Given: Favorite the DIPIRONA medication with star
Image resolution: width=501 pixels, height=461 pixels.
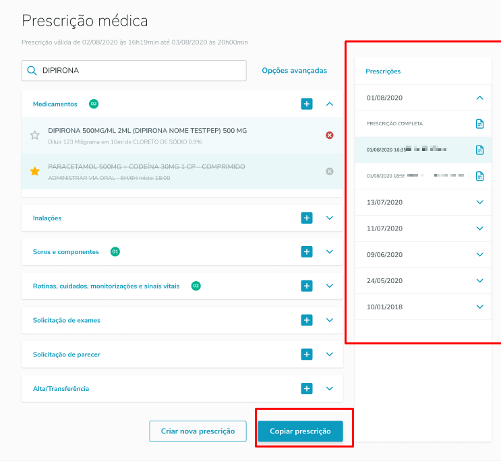Looking at the screenshot, I should (x=35, y=135).
